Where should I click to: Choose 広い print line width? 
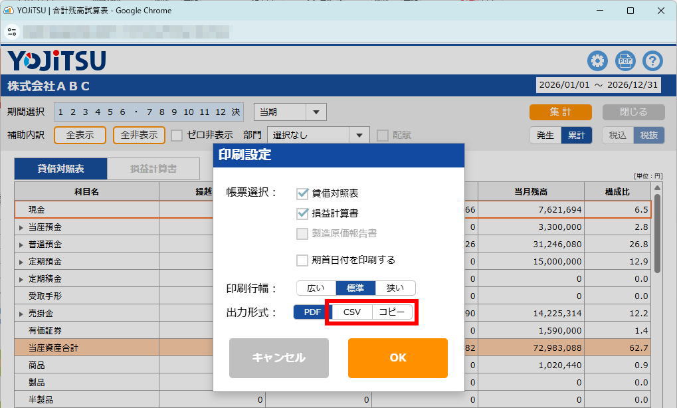316,288
